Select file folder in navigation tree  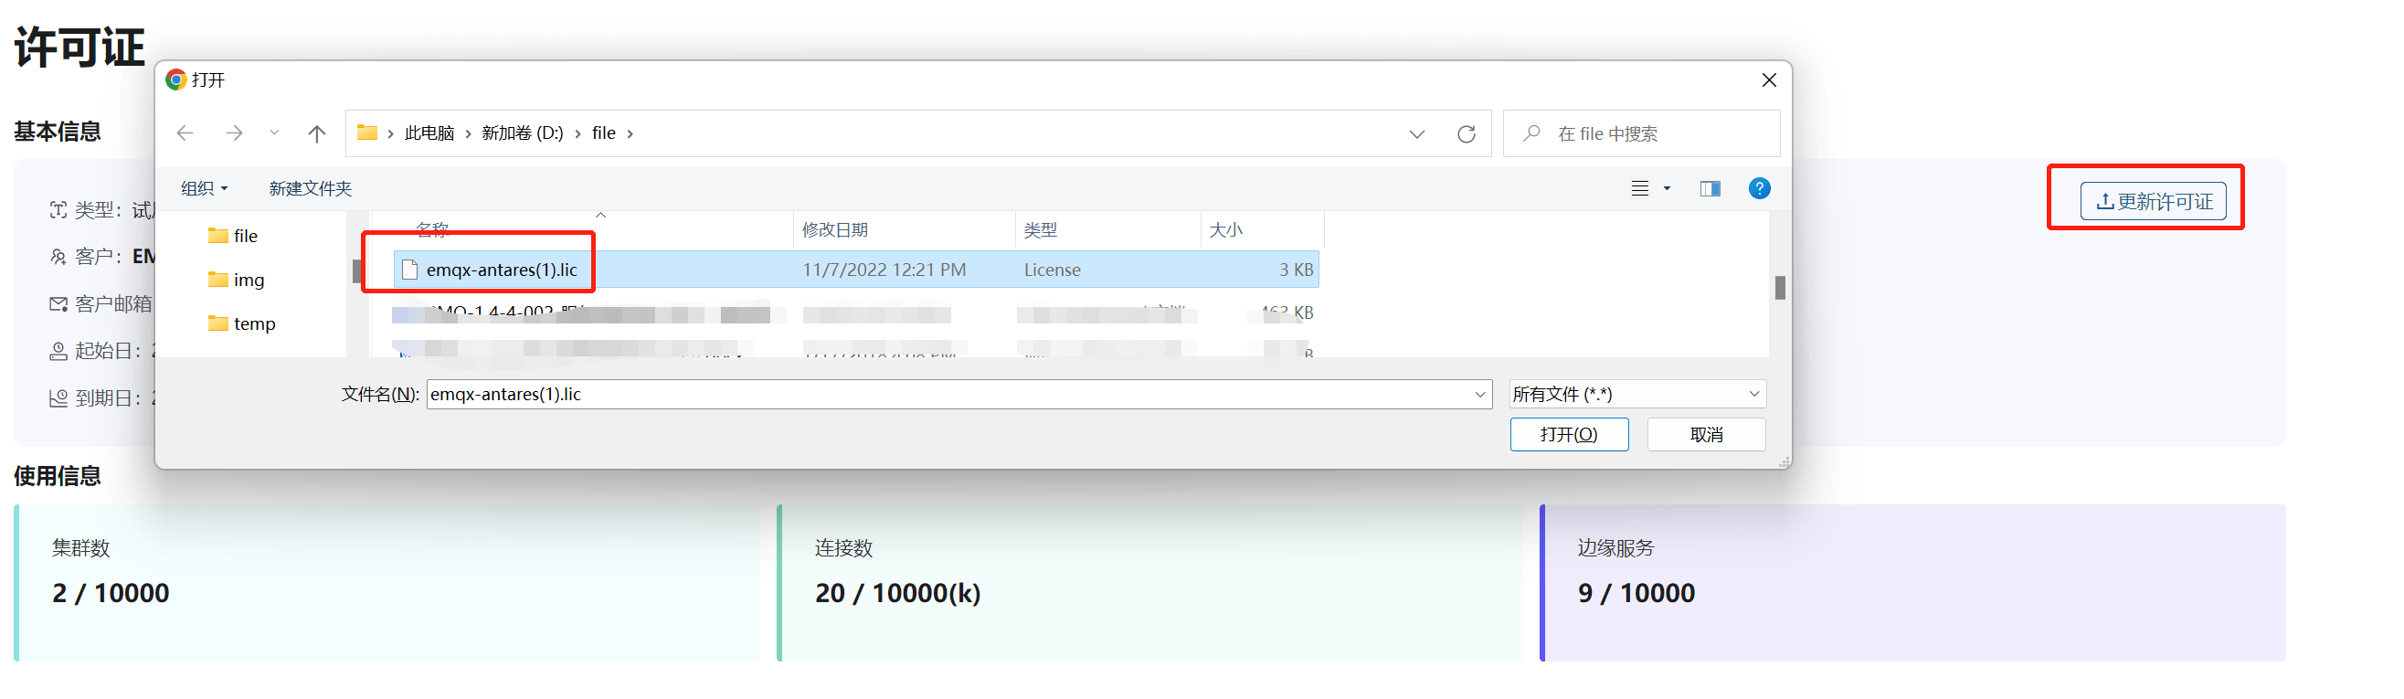coord(233,236)
